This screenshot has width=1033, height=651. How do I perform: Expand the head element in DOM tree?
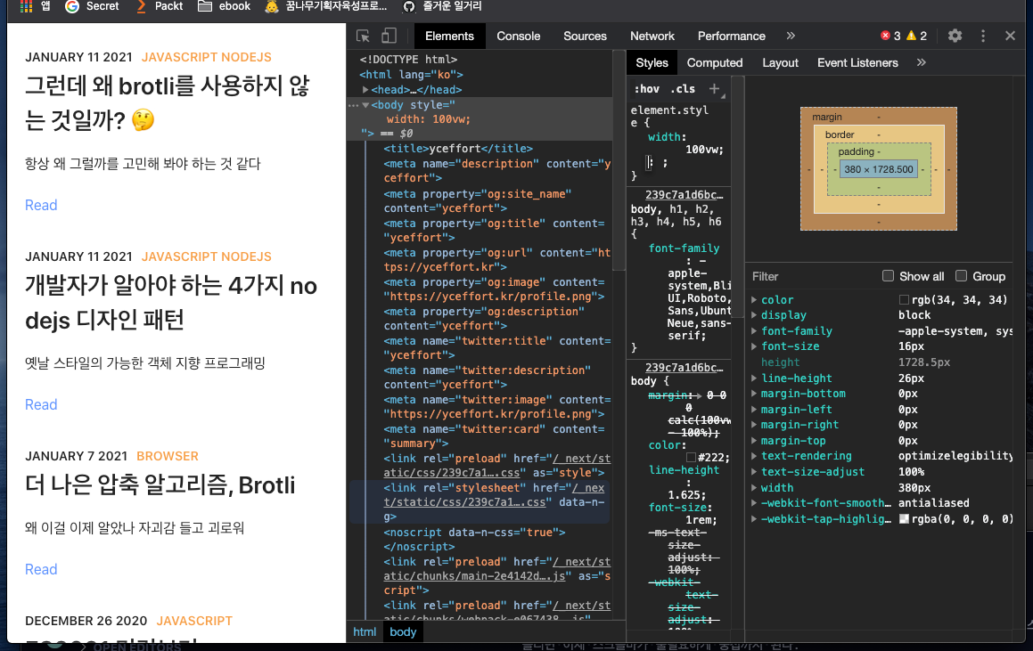coord(366,90)
